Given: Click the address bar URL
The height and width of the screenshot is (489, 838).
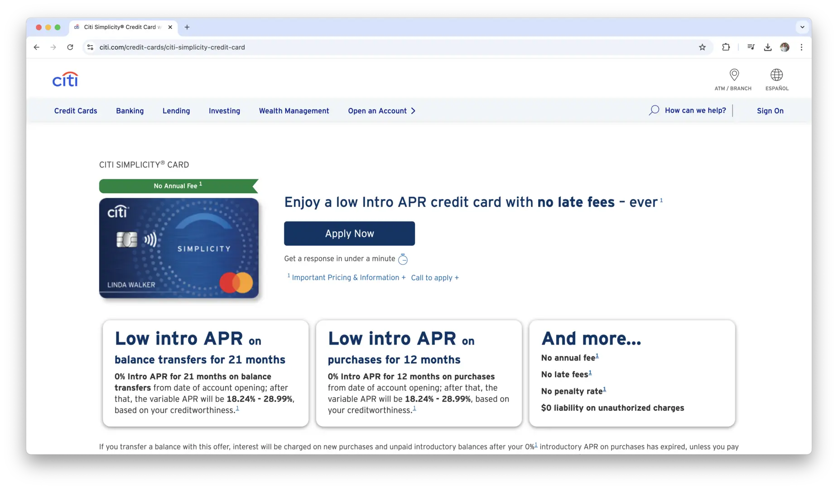Looking at the screenshot, I should point(172,47).
